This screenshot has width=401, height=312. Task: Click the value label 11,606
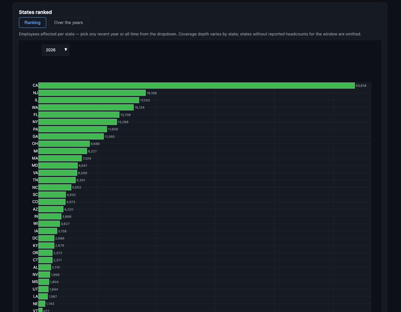[113, 129]
